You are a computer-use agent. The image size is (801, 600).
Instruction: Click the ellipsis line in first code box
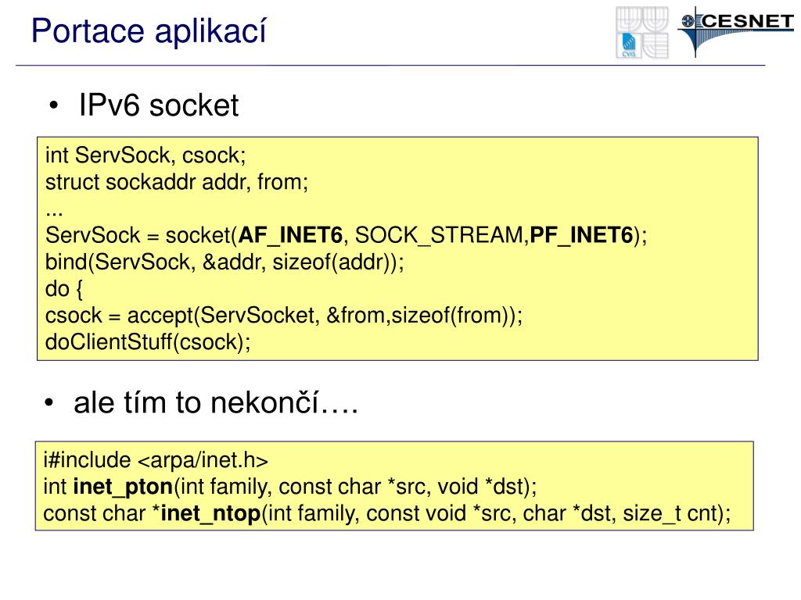[54, 213]
